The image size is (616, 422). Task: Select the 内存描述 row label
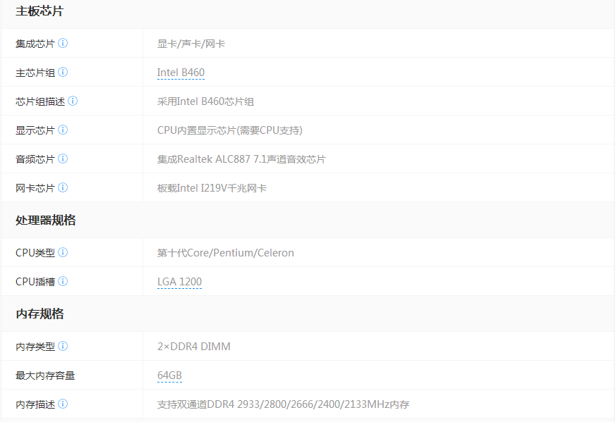[x=35, y=404]
